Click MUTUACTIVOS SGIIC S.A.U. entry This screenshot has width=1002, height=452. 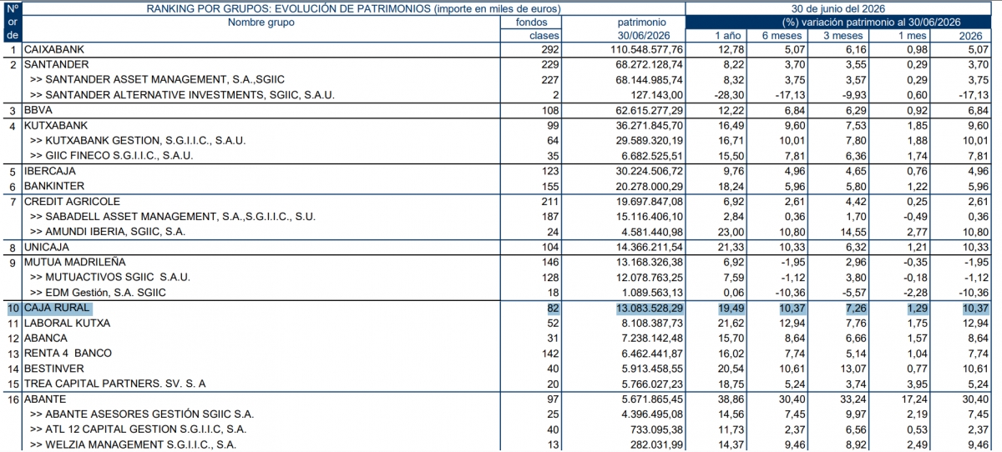(109, 278)
